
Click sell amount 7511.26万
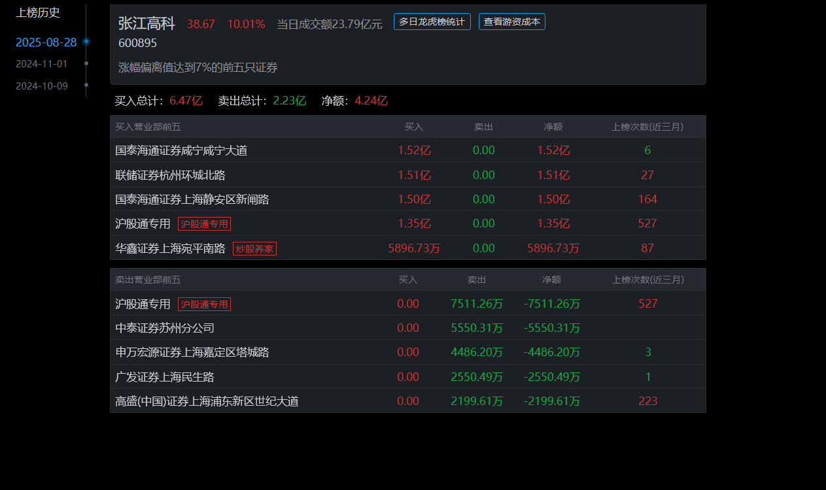click(x=477, y=304)
